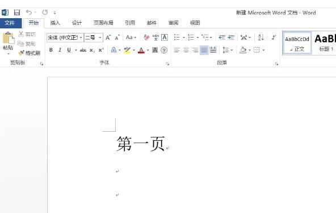Center align text
The width and height of the screenshot is (336, 213).
[186, 50]
